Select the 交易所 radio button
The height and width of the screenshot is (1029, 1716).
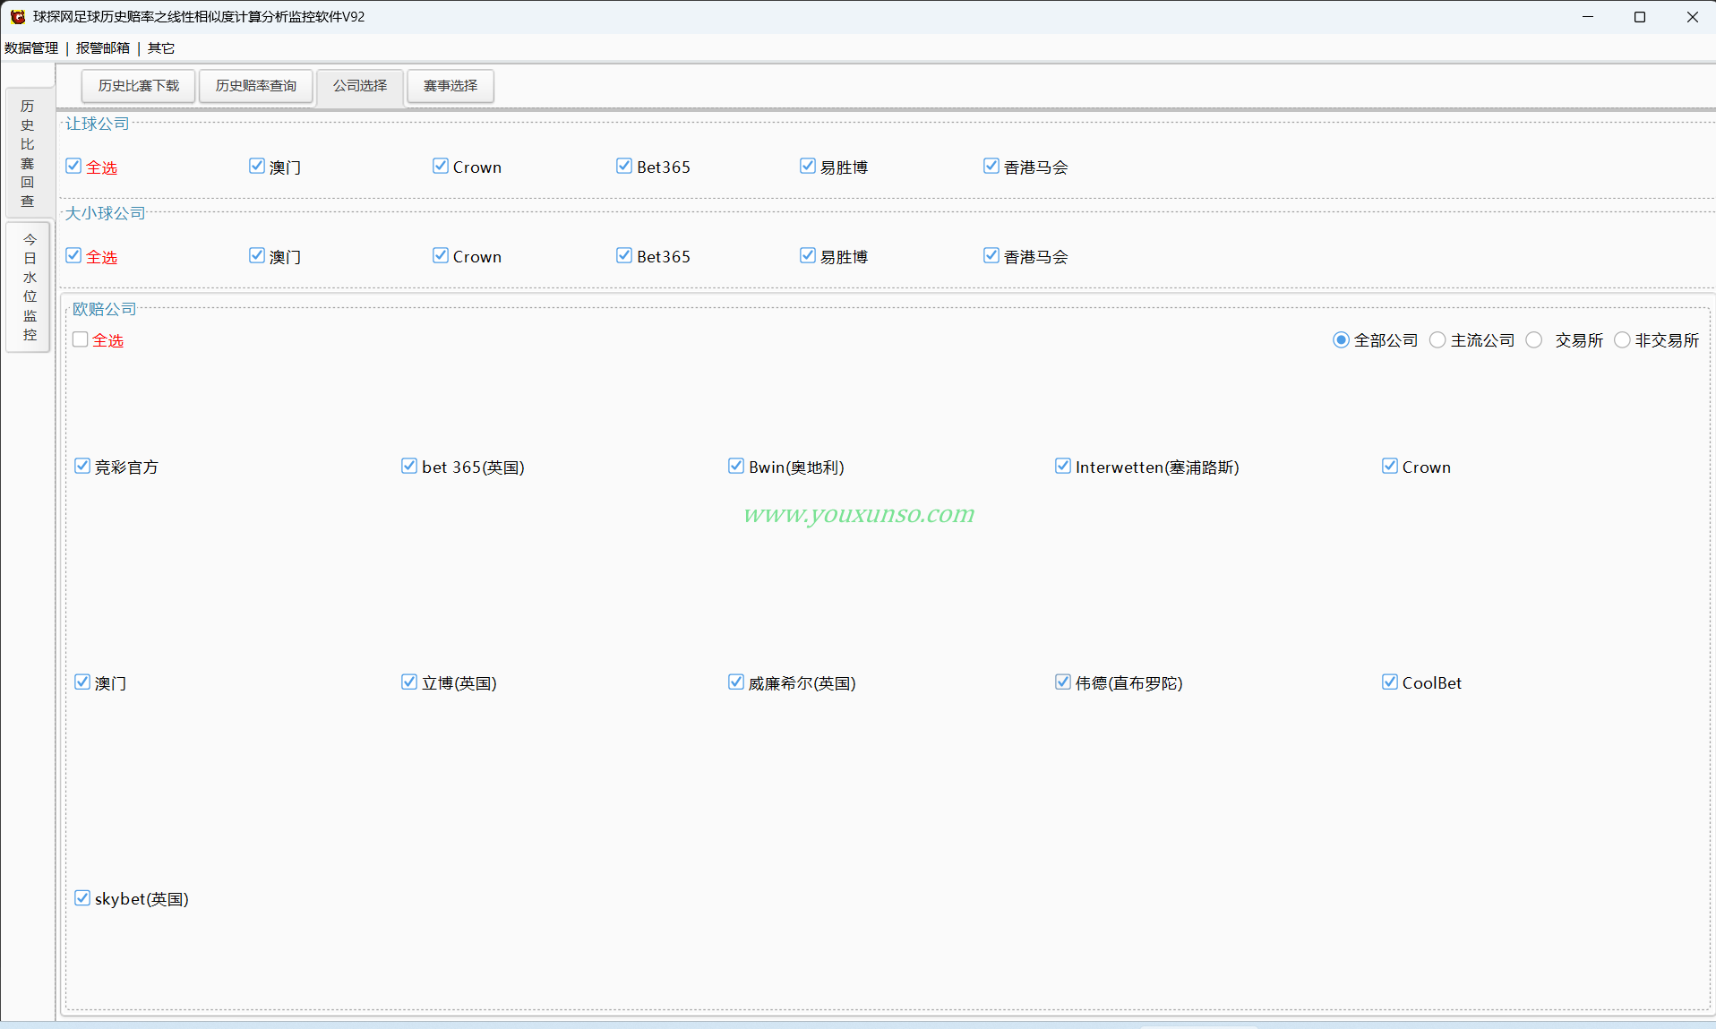tap(1534, 340)
